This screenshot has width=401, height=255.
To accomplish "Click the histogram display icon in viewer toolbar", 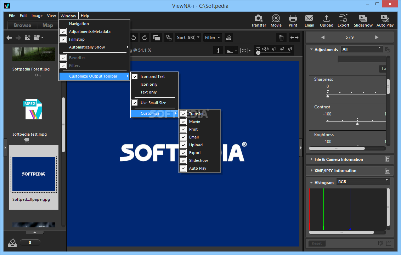I will (230, 50).
